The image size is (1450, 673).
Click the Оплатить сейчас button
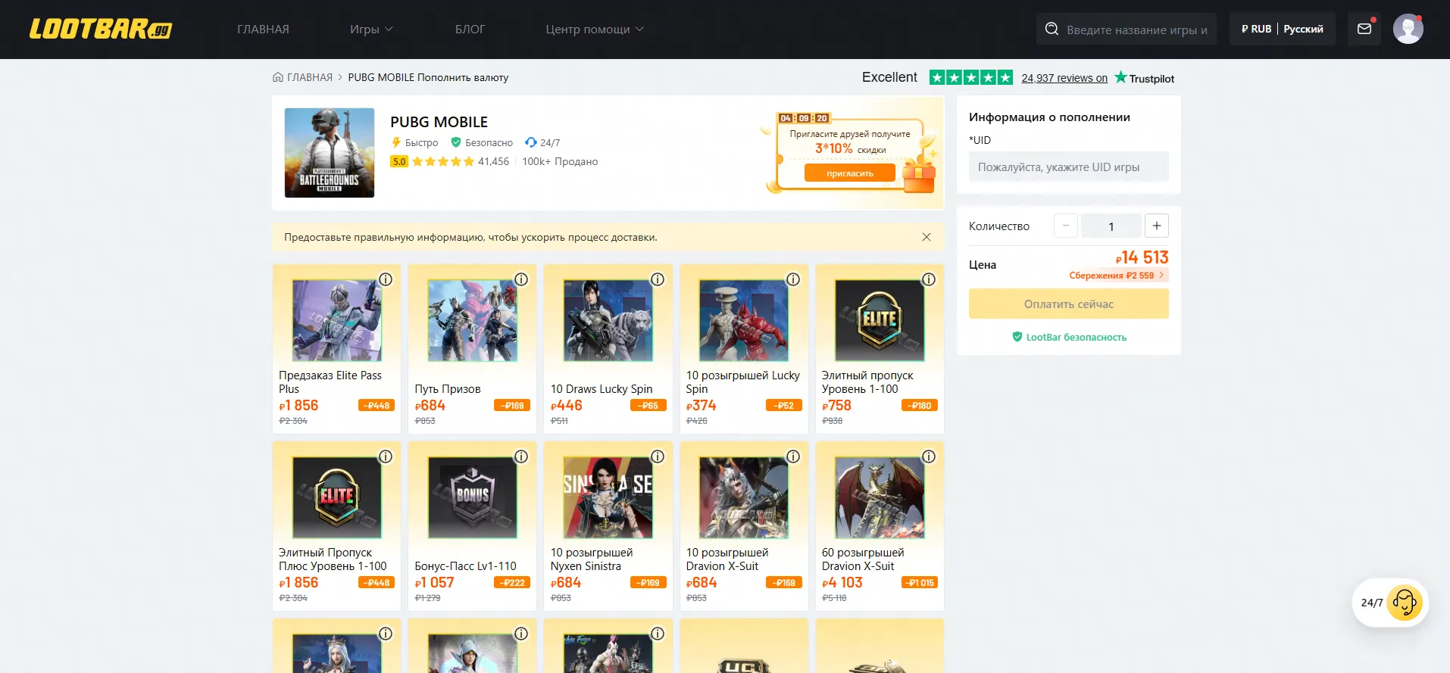1069,304
